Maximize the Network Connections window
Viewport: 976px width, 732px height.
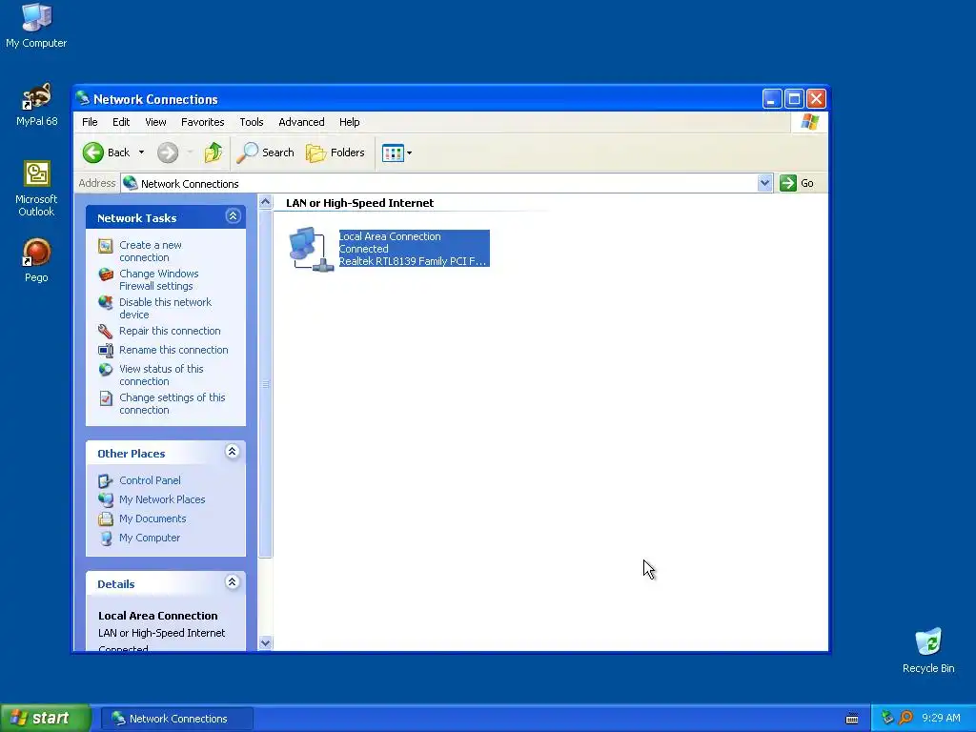794,99
